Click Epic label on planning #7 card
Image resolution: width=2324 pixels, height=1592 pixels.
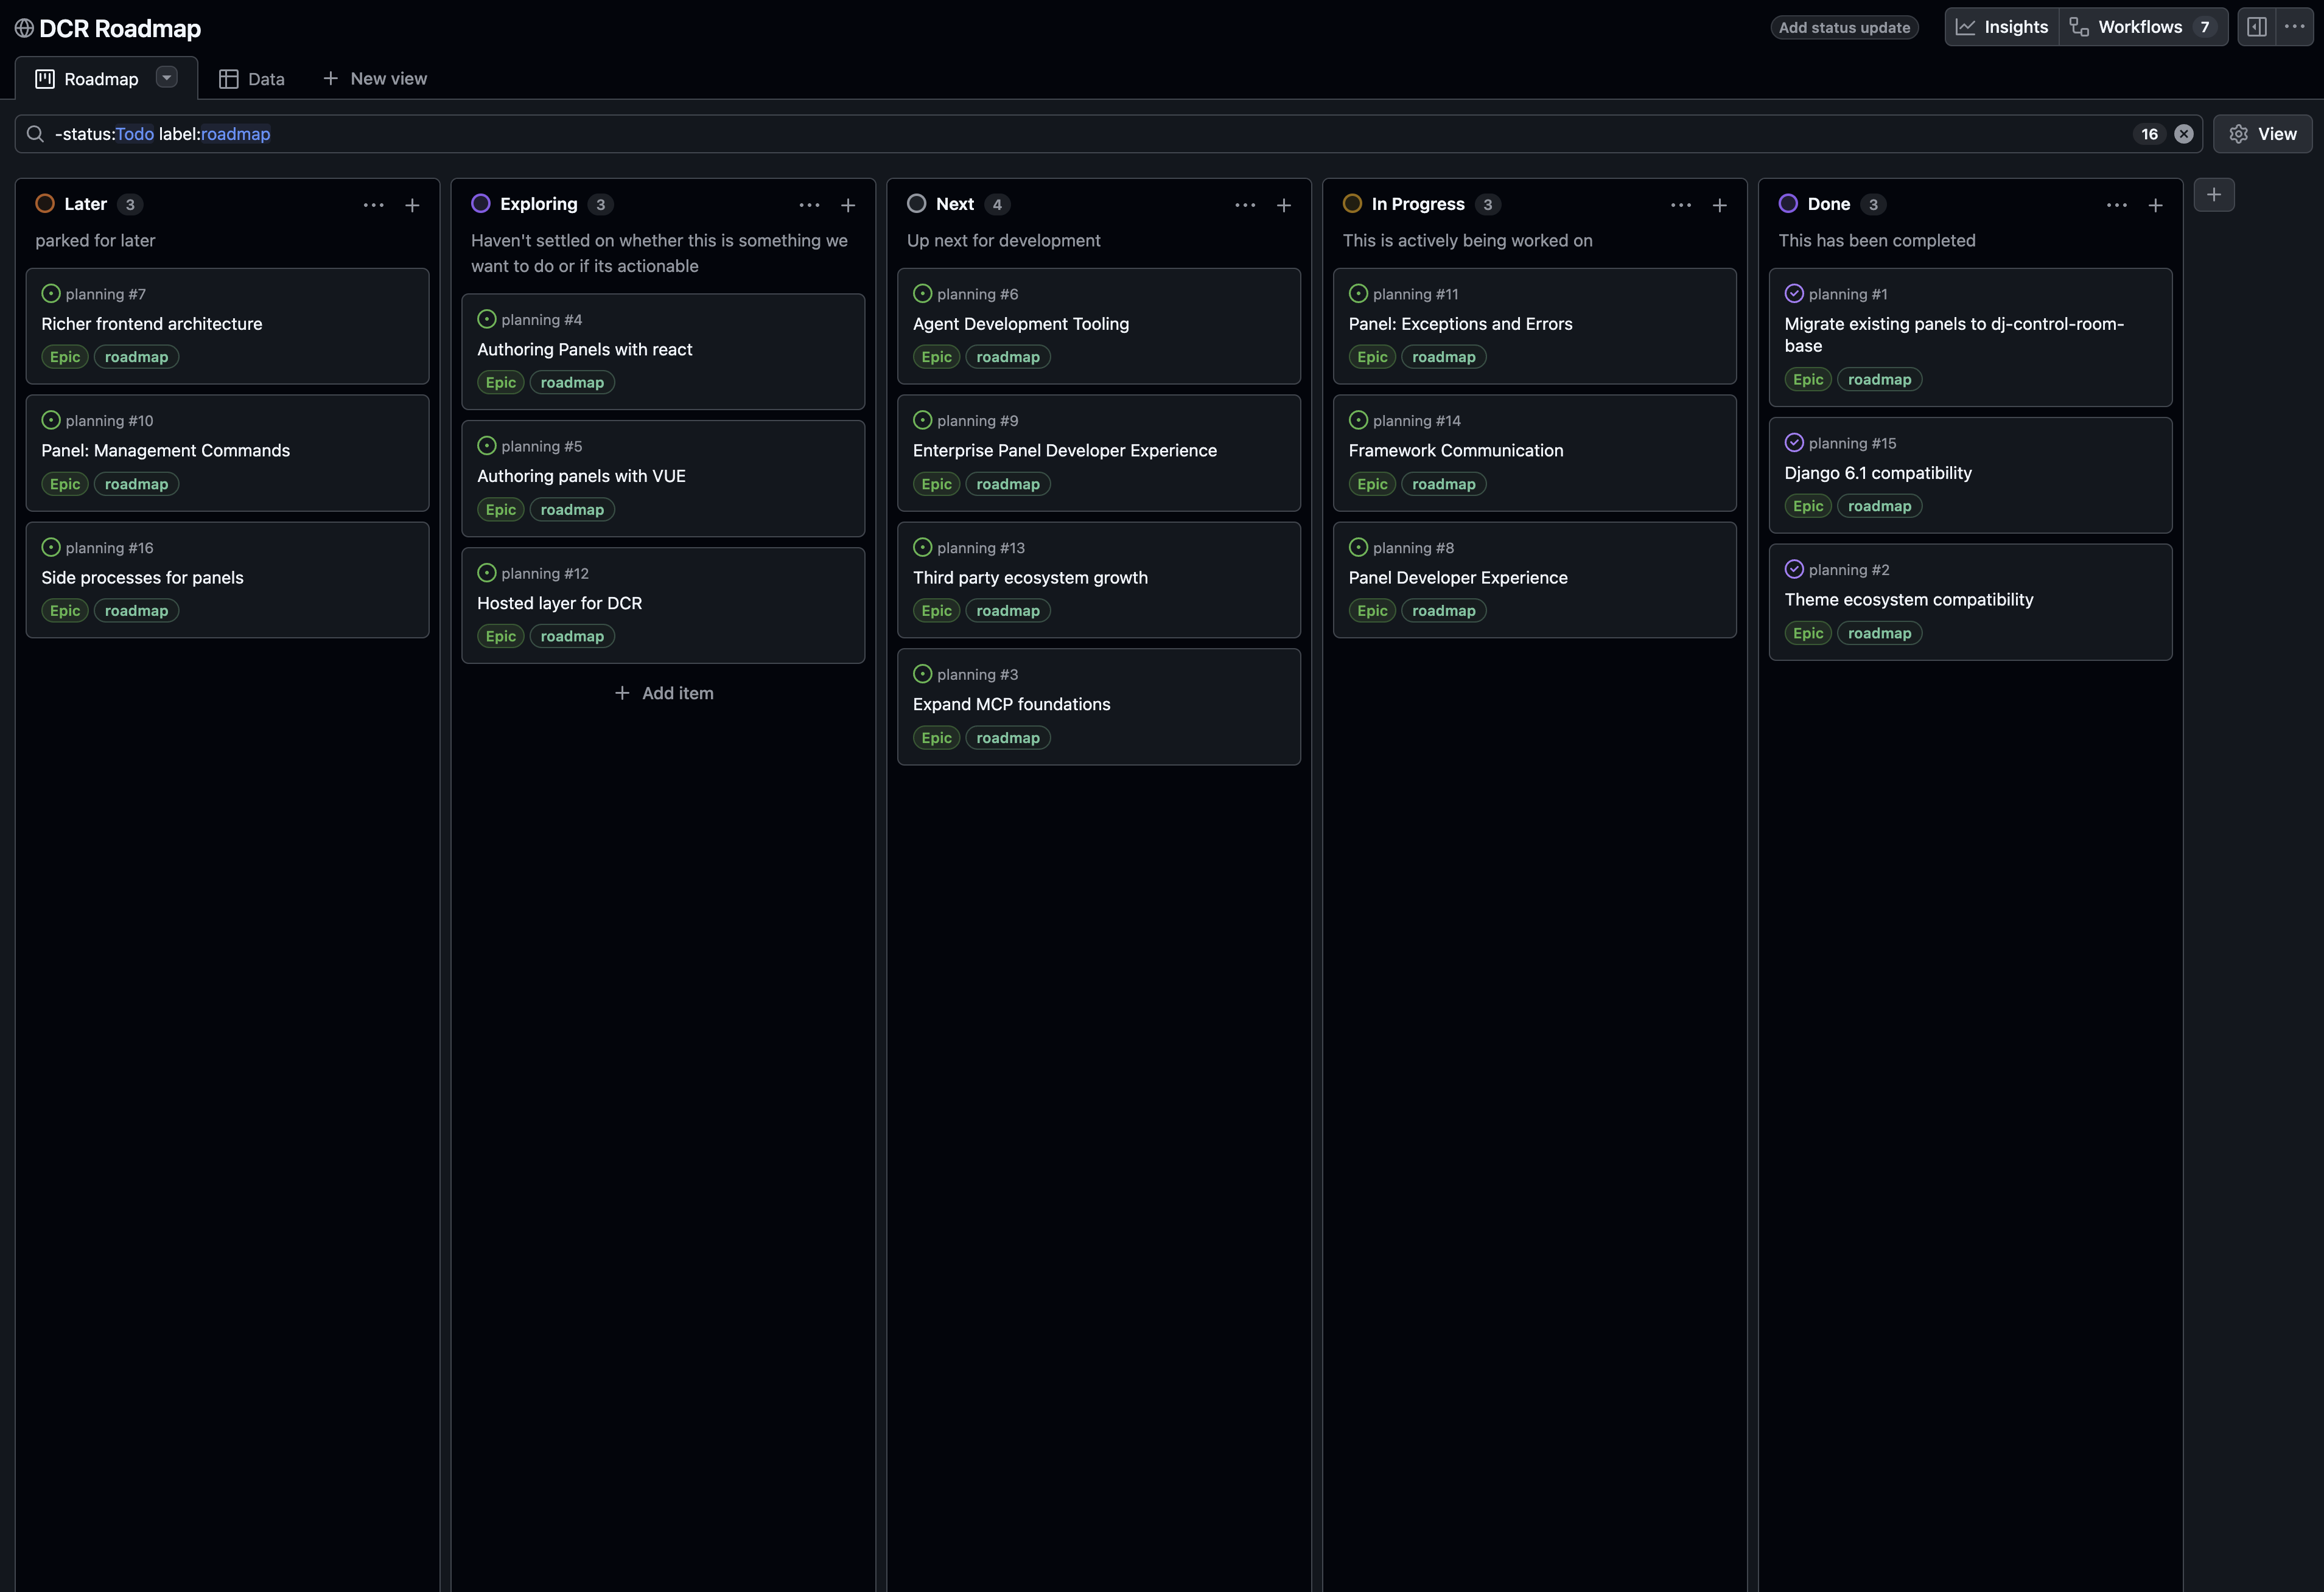pos(65,357)
